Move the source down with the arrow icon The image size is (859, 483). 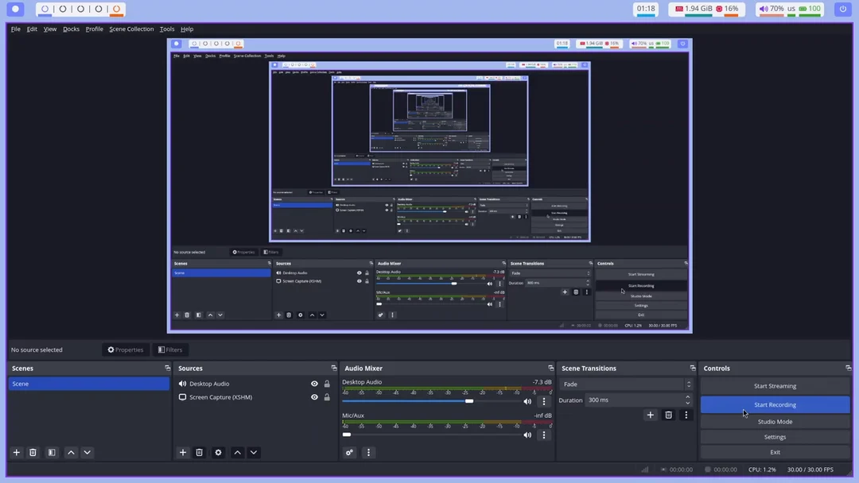tap(254, 452)
